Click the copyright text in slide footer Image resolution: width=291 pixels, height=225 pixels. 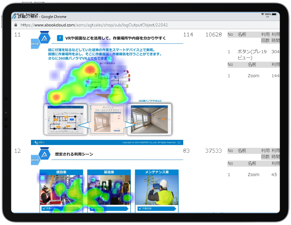149,143
